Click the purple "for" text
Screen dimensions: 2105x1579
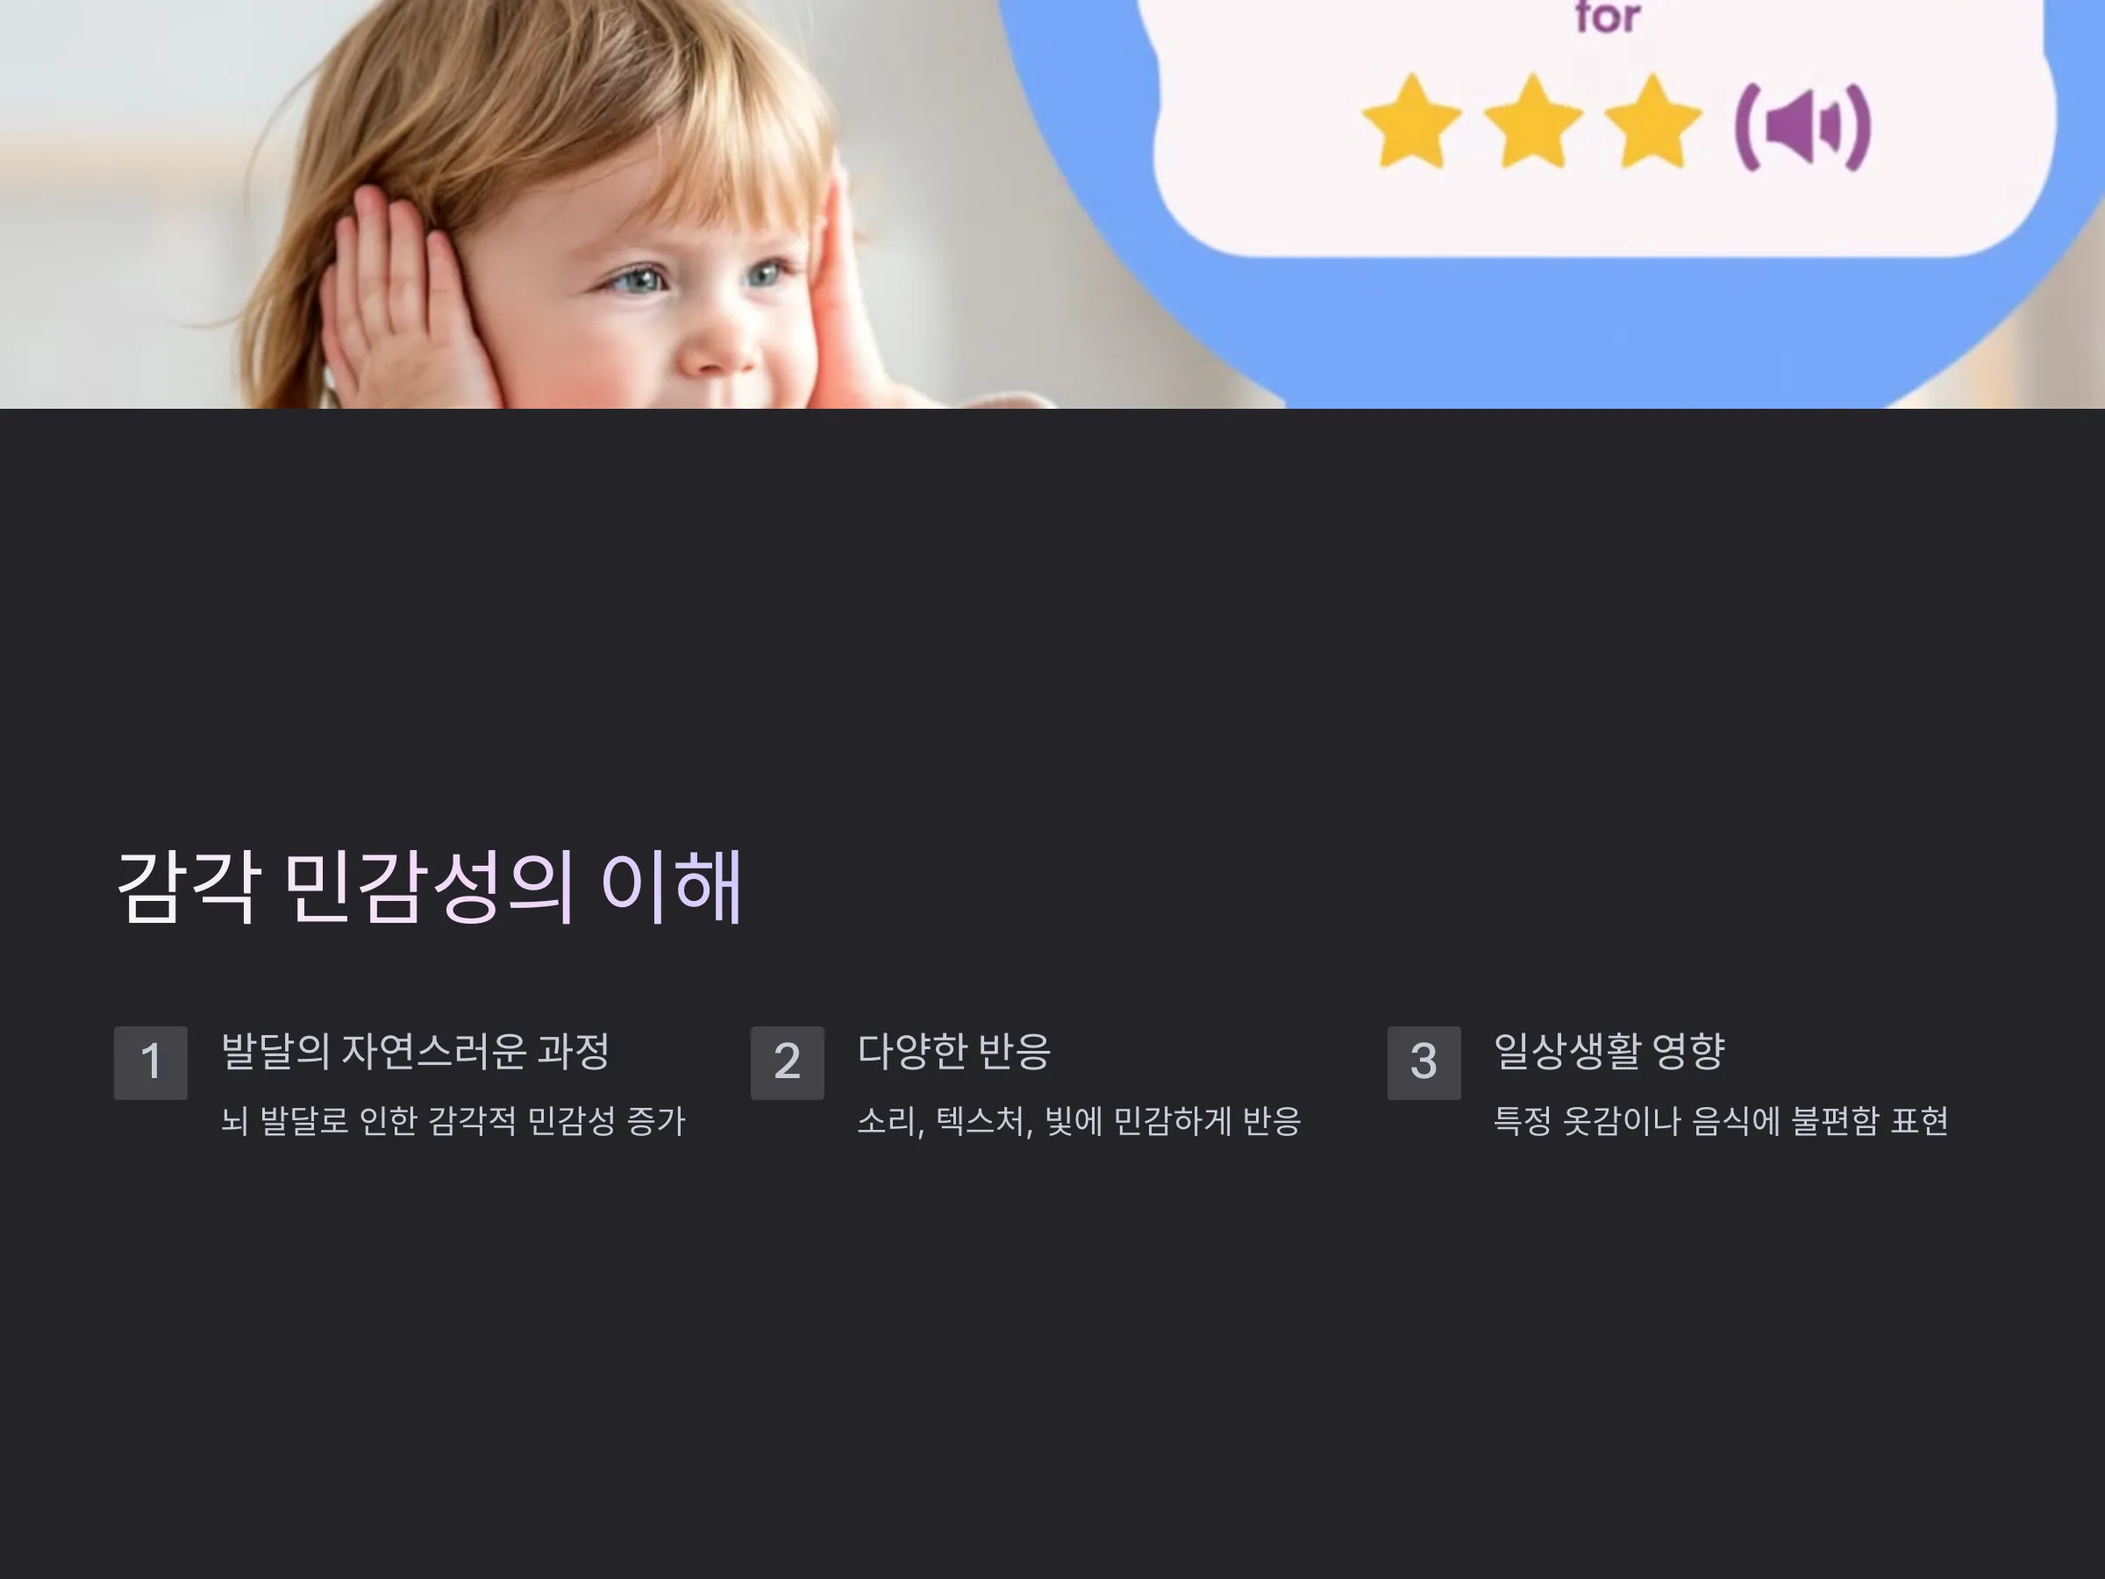pos(1608,18)
